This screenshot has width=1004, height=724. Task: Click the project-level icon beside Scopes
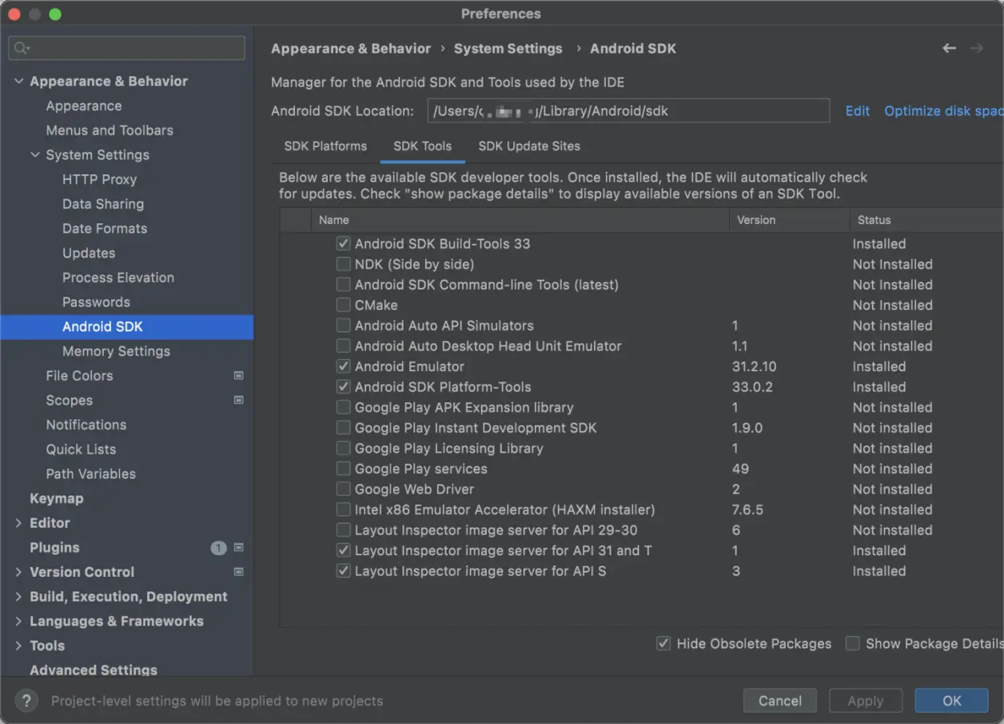click(238, 400)
